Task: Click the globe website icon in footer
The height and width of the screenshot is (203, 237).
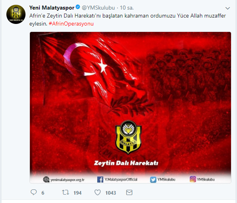Action: pos(46,180)
